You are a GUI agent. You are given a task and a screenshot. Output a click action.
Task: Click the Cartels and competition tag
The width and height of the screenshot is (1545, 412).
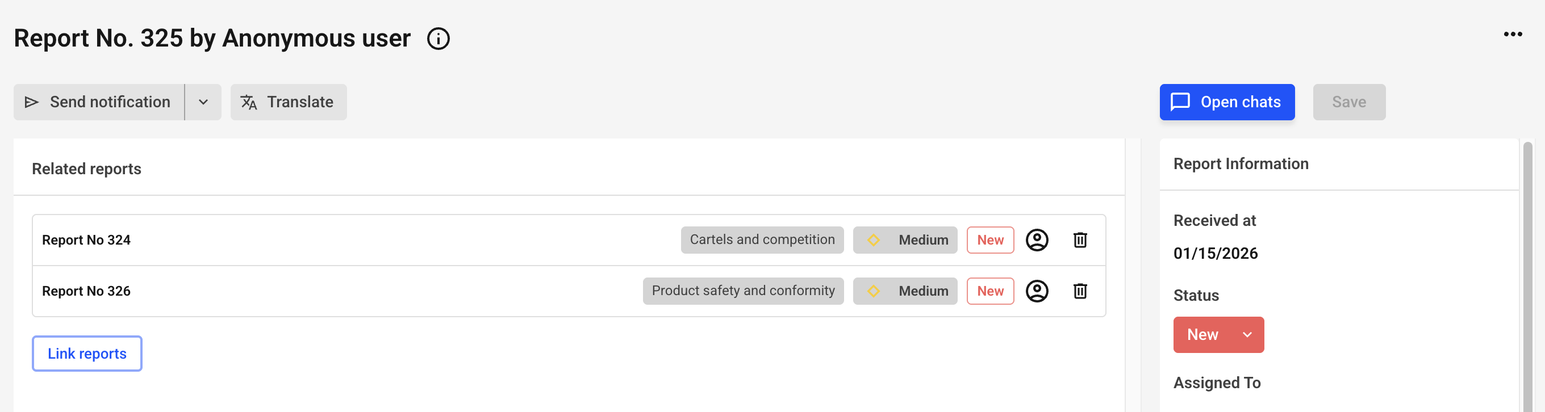[762, 240]
